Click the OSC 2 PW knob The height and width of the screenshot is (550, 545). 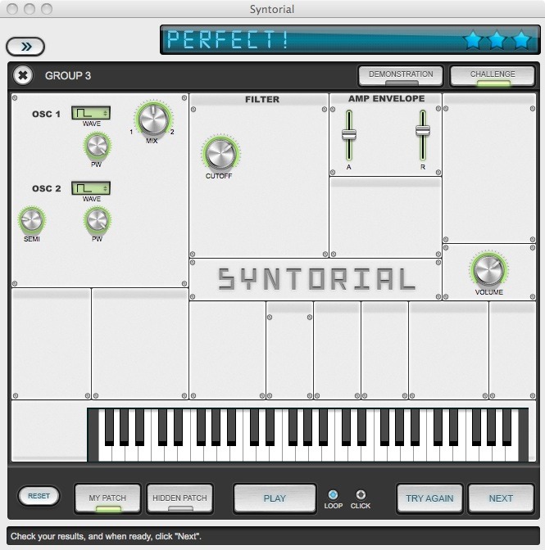(x=97, y=220)
